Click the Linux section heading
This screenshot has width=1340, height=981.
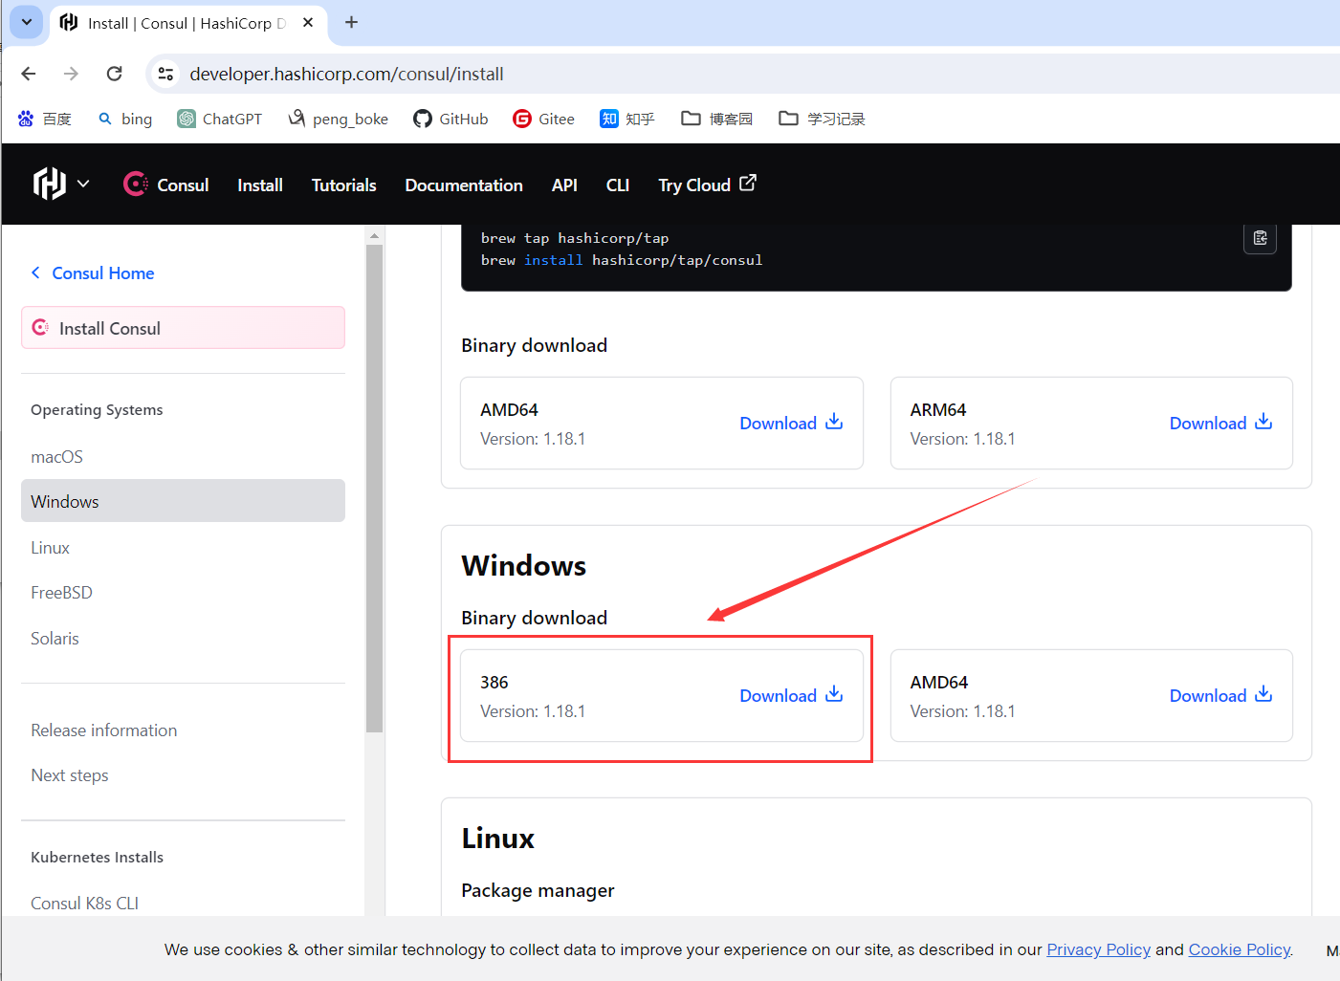[x=497, y=838]
